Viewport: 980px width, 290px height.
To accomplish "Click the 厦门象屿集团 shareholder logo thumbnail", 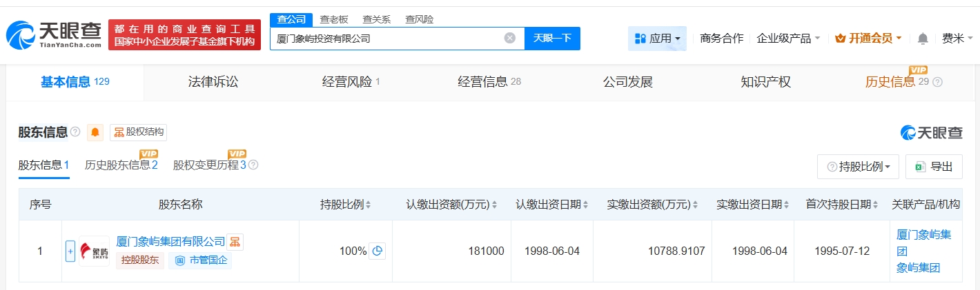I will [94, 251].
